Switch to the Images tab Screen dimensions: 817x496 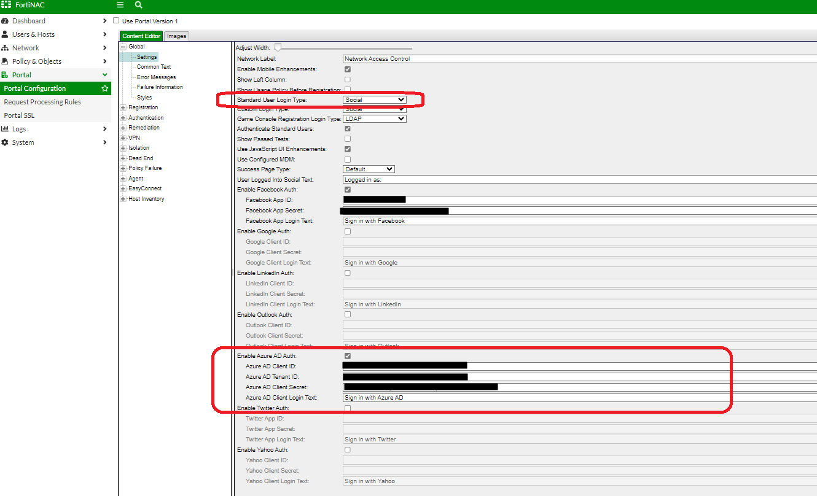[176, 36]
